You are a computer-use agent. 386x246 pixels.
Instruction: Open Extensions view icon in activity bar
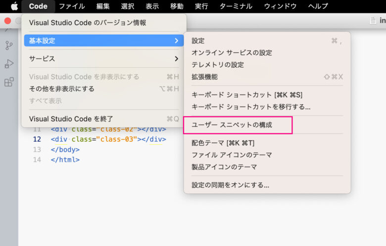point(9,82)
